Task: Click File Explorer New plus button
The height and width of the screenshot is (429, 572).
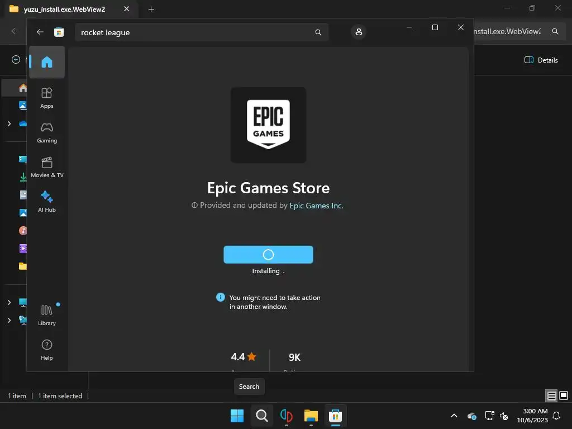Action: [x=16, y=59]
